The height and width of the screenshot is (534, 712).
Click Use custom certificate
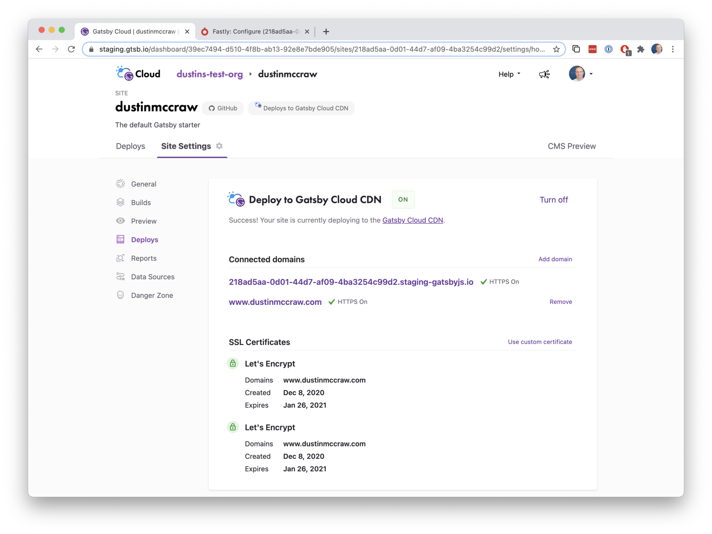pos(540,342)
